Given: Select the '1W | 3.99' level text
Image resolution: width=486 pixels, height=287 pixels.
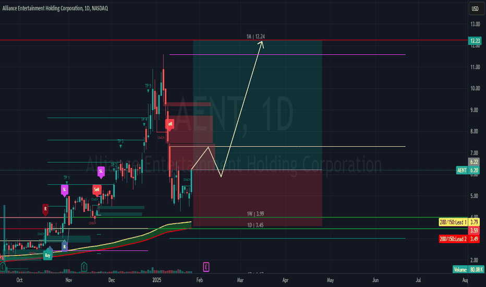Looking at the screenshot, I should coord(256,214).
